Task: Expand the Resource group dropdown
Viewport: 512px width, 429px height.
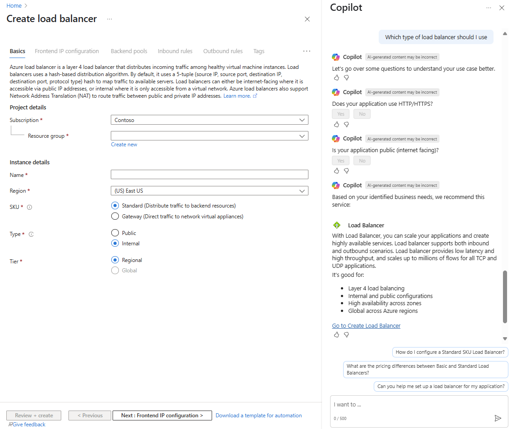Action: point(209,136)
